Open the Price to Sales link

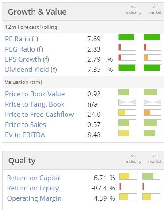click(x=25, y=125)
